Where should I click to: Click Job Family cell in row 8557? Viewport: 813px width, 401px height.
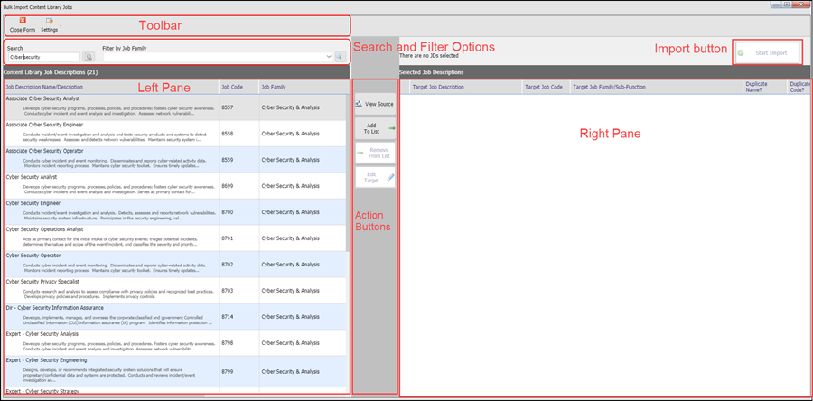point(303,107)
